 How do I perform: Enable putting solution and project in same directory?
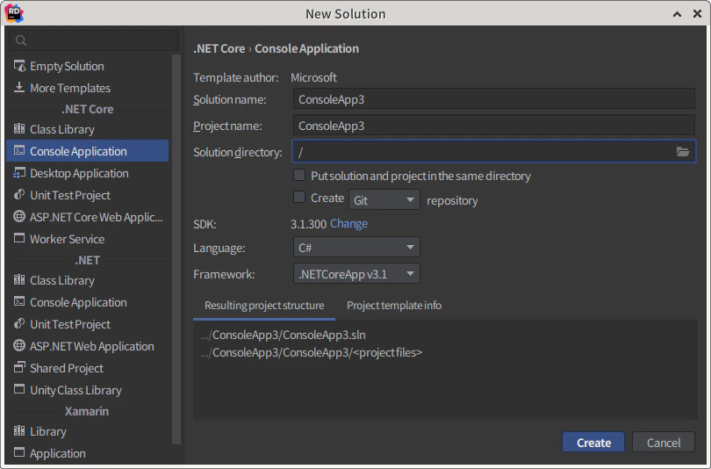(299, 175)
